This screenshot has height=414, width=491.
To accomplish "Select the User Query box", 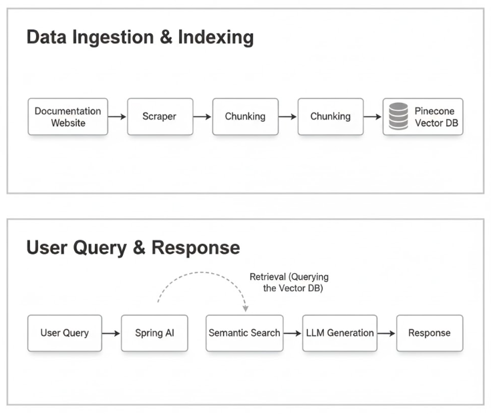I will click(x=65, y=333).
